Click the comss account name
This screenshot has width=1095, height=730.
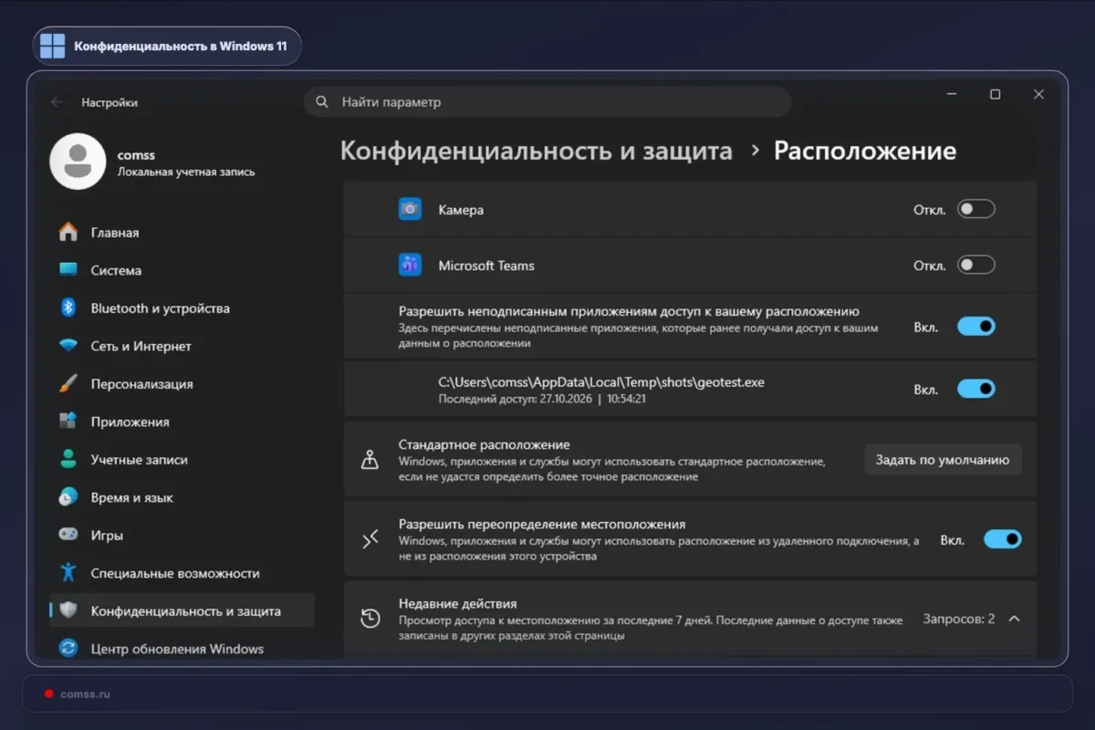(x=136, y=155)
